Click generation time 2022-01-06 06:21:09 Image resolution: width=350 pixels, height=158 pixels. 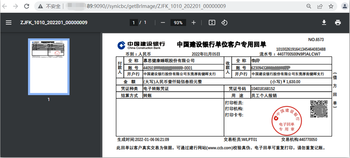pyautogui.click(x=152, y=140)
